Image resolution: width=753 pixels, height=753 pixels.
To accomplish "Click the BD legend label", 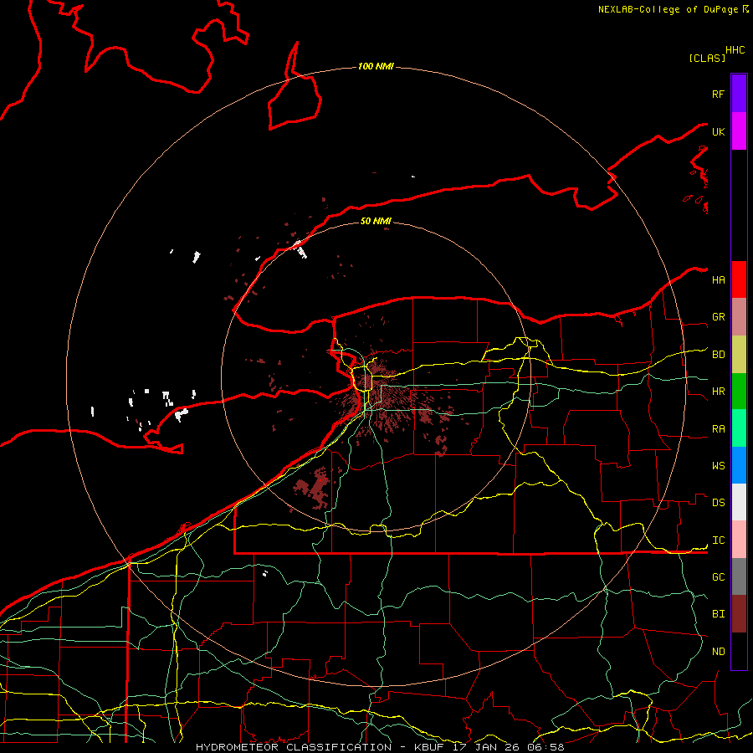I will tap(719, 355).
